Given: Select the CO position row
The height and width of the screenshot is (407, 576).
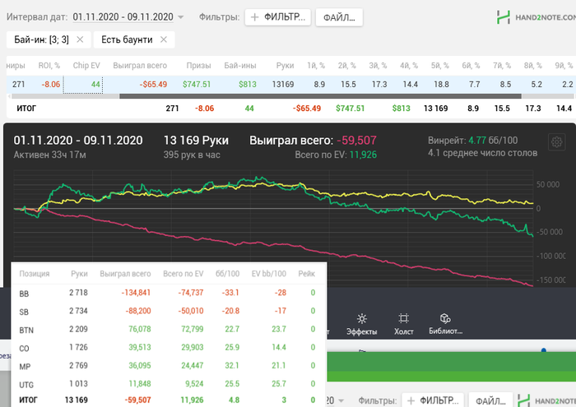Looking at the screenshot, I should click(x=169, y=348).
